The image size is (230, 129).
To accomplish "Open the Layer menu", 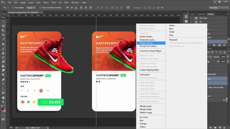I will coord(31,3).
